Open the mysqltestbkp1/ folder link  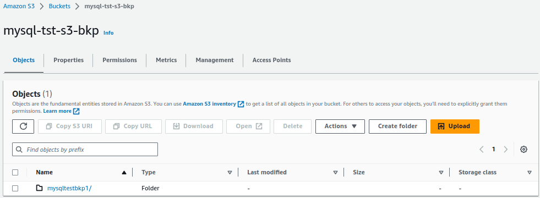69,188
